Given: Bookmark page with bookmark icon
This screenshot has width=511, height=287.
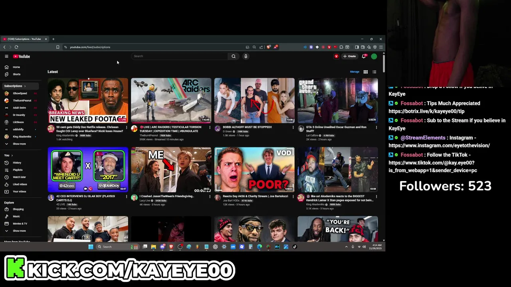Looking at the screenshot, I should (57, 47).
